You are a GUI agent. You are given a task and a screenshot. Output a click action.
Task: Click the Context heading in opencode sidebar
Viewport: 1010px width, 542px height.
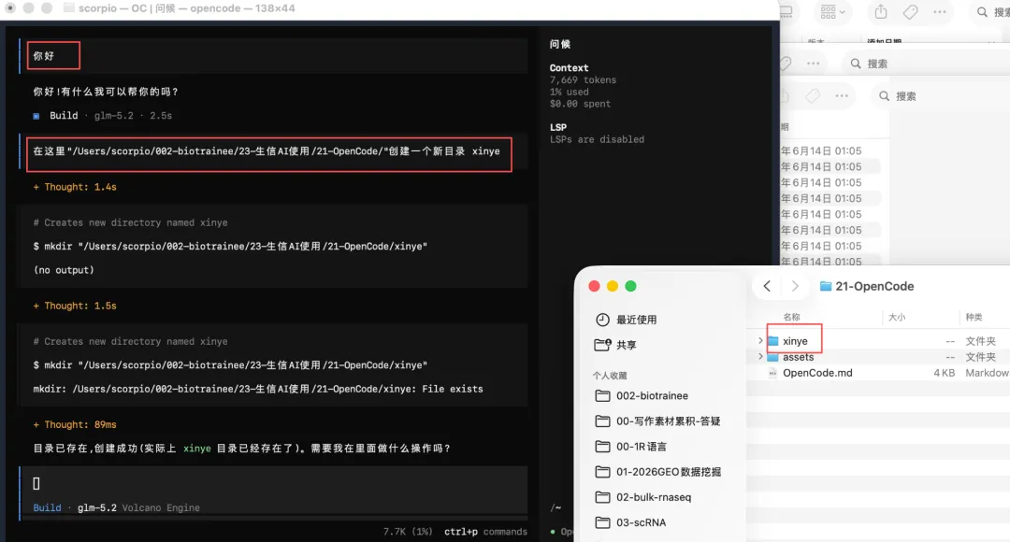569,67
